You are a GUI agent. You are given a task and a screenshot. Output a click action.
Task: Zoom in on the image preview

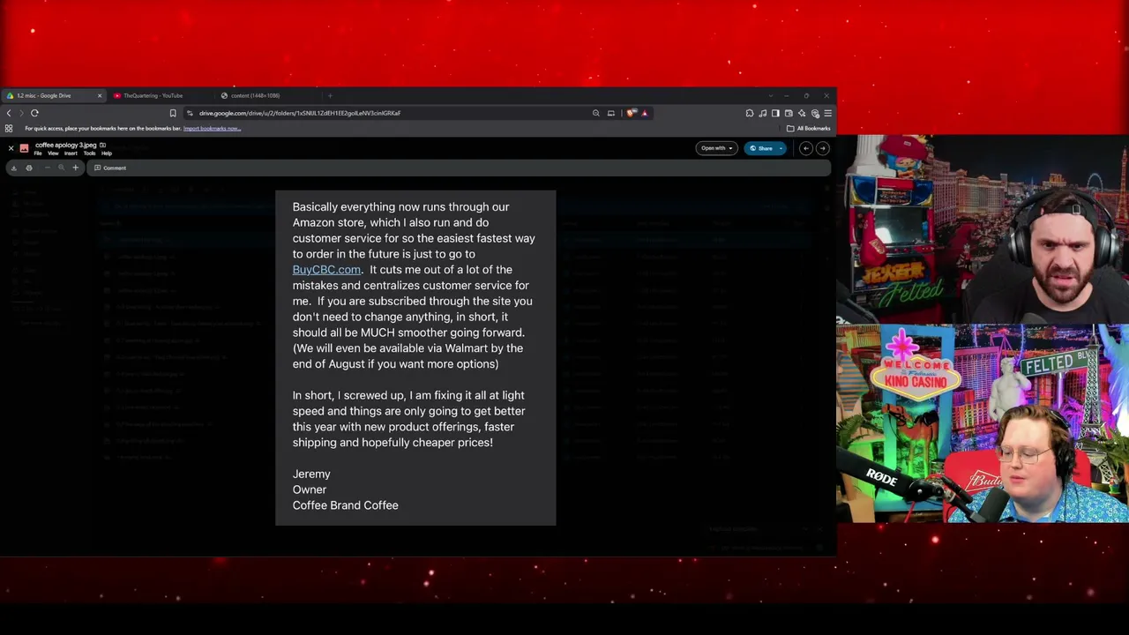coord(75,168)
